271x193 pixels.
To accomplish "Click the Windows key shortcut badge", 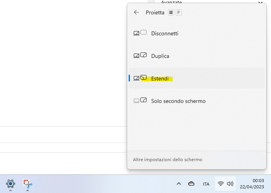I will click(171, 12).
